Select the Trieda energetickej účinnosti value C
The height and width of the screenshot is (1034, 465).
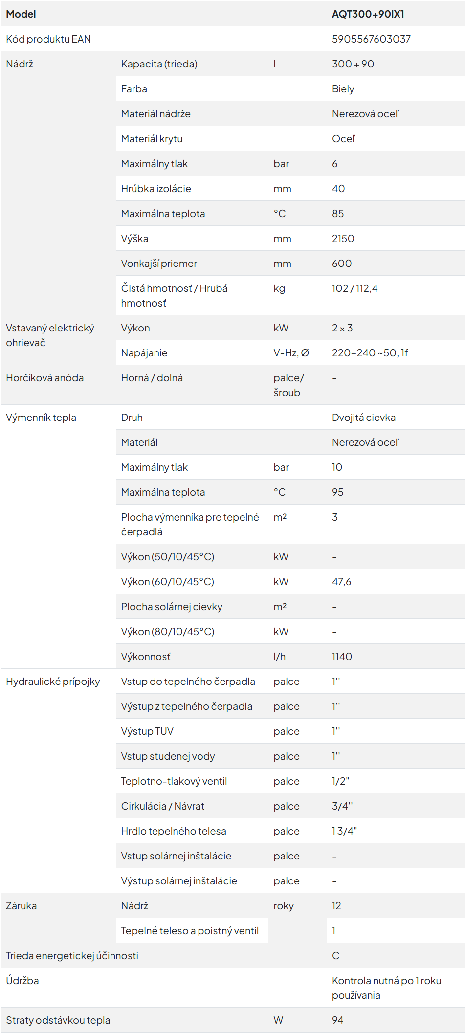click(335, 956)
